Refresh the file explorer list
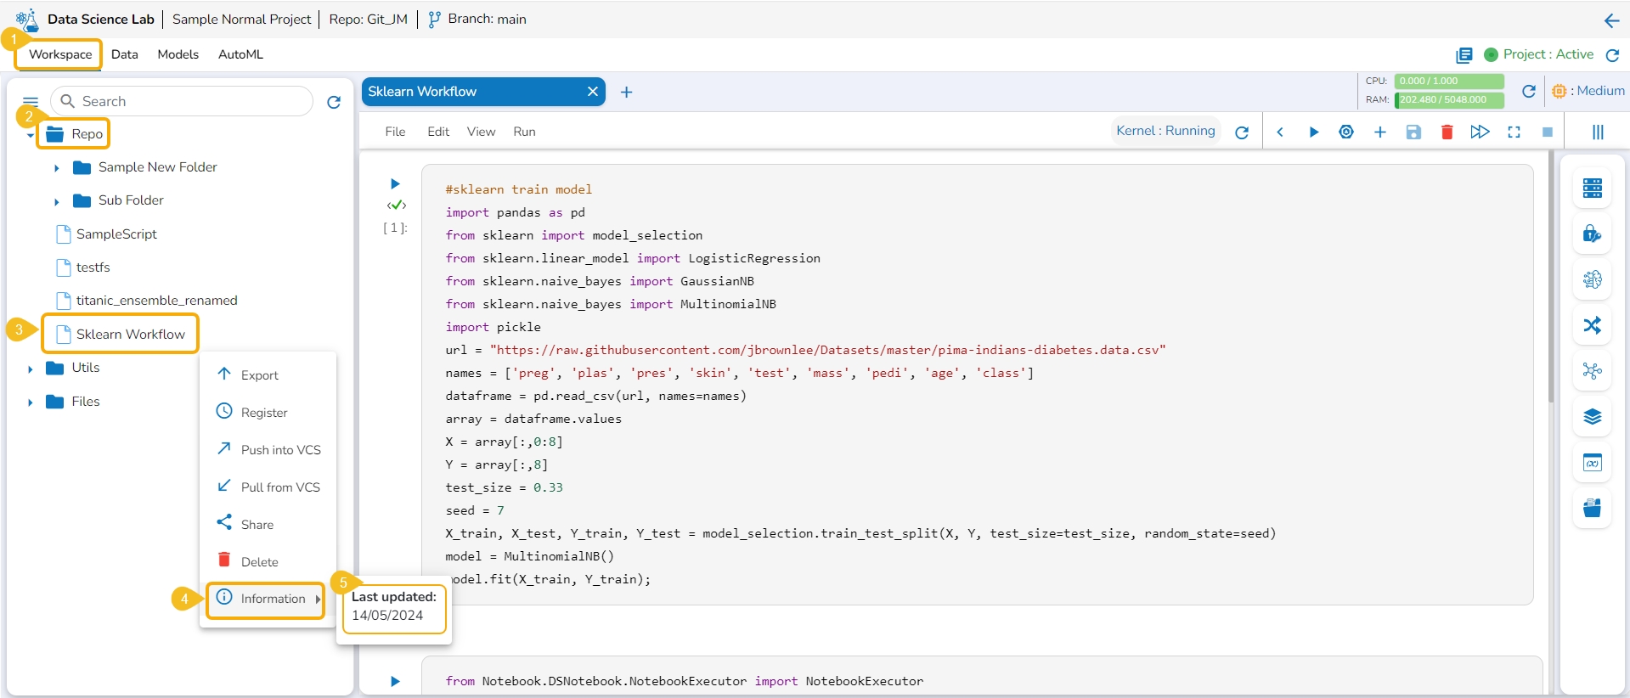Image resolution: width=1630 pixels, height=698 pixels. pos(334,102)
